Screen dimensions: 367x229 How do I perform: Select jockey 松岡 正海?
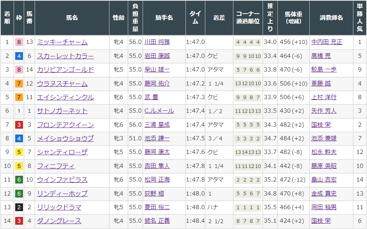157,180
